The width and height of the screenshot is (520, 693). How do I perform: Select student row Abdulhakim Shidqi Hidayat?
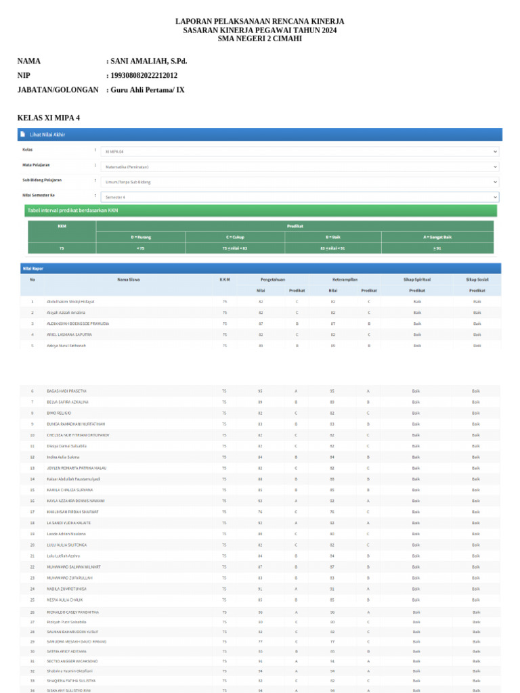click(70, 301)
